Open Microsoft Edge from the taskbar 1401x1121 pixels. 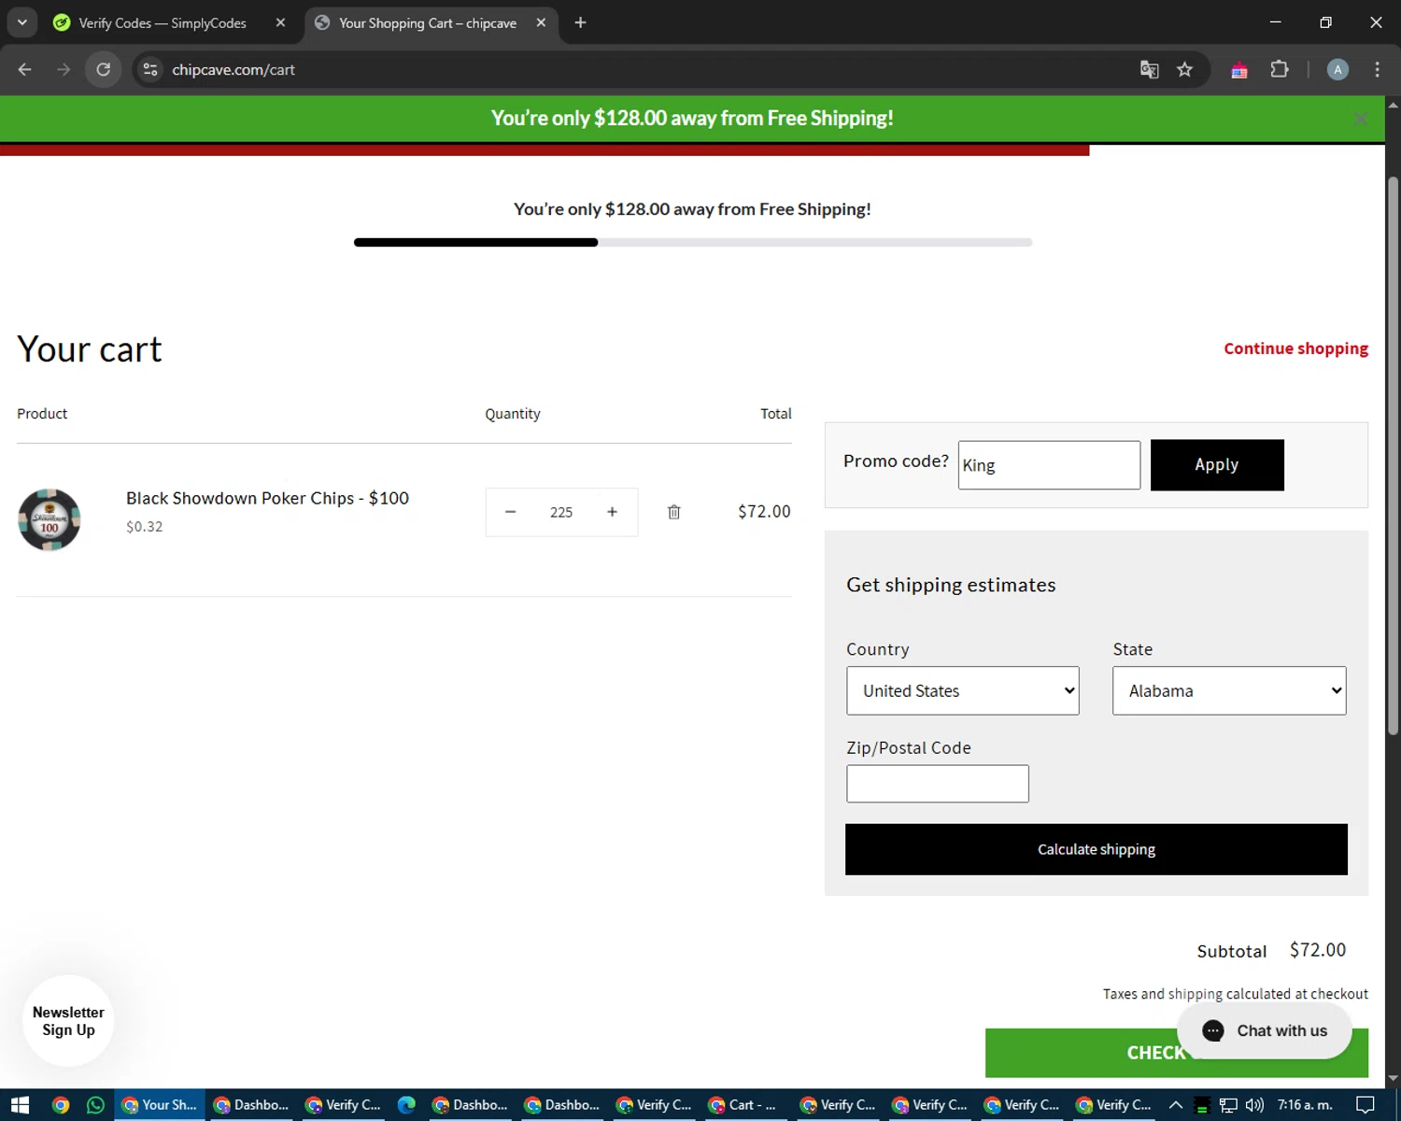406,1105
